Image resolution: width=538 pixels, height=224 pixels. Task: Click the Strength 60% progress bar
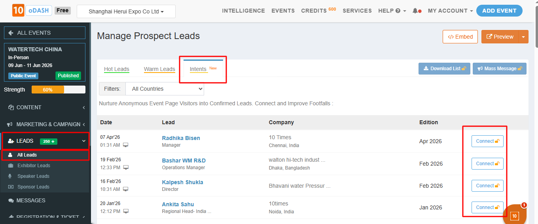tap(58, 90)
